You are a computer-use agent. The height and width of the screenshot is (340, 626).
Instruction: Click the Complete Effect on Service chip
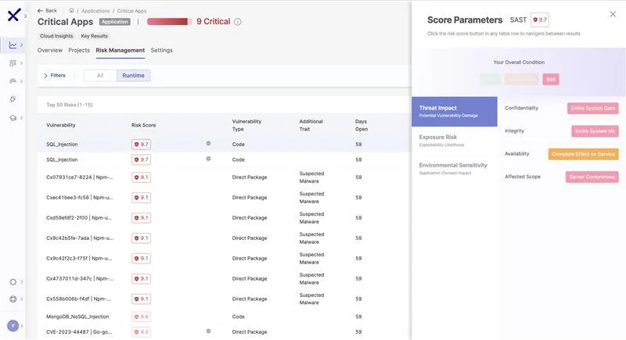pos(583,154)
